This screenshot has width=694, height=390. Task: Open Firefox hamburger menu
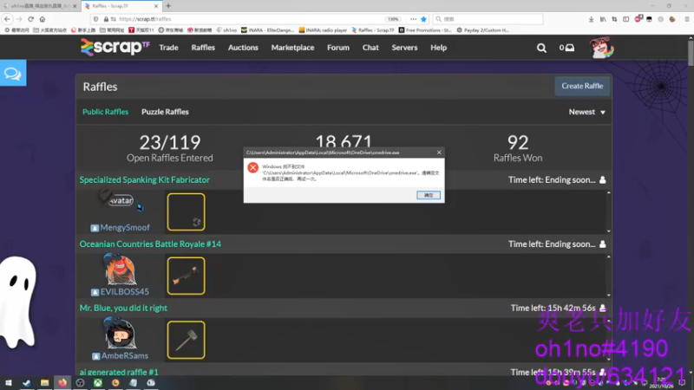[x=687, y=19]
